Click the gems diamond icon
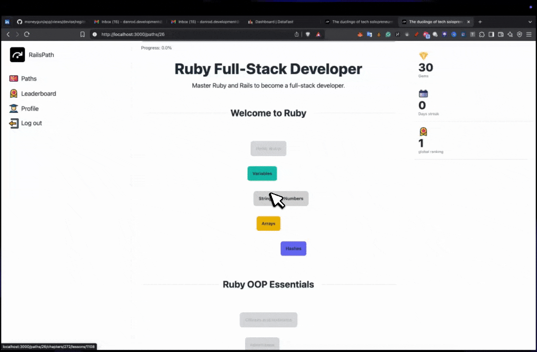 pyautogui.click(x=423, y=56)
